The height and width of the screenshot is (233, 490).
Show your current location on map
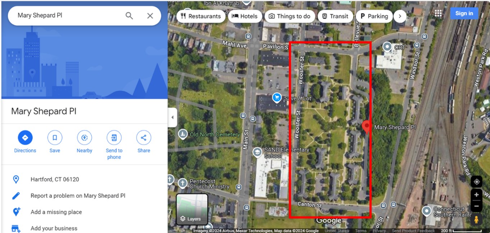[x=476, y=182]
